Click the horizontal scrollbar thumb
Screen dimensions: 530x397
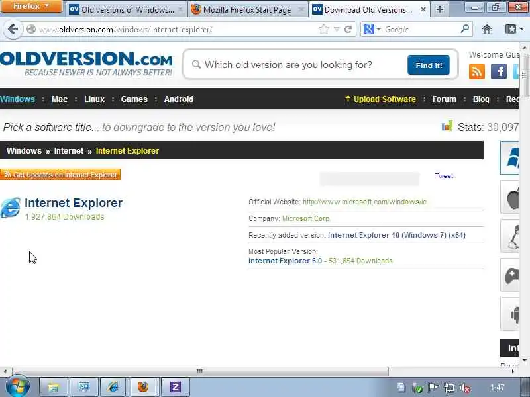[200, 371]
